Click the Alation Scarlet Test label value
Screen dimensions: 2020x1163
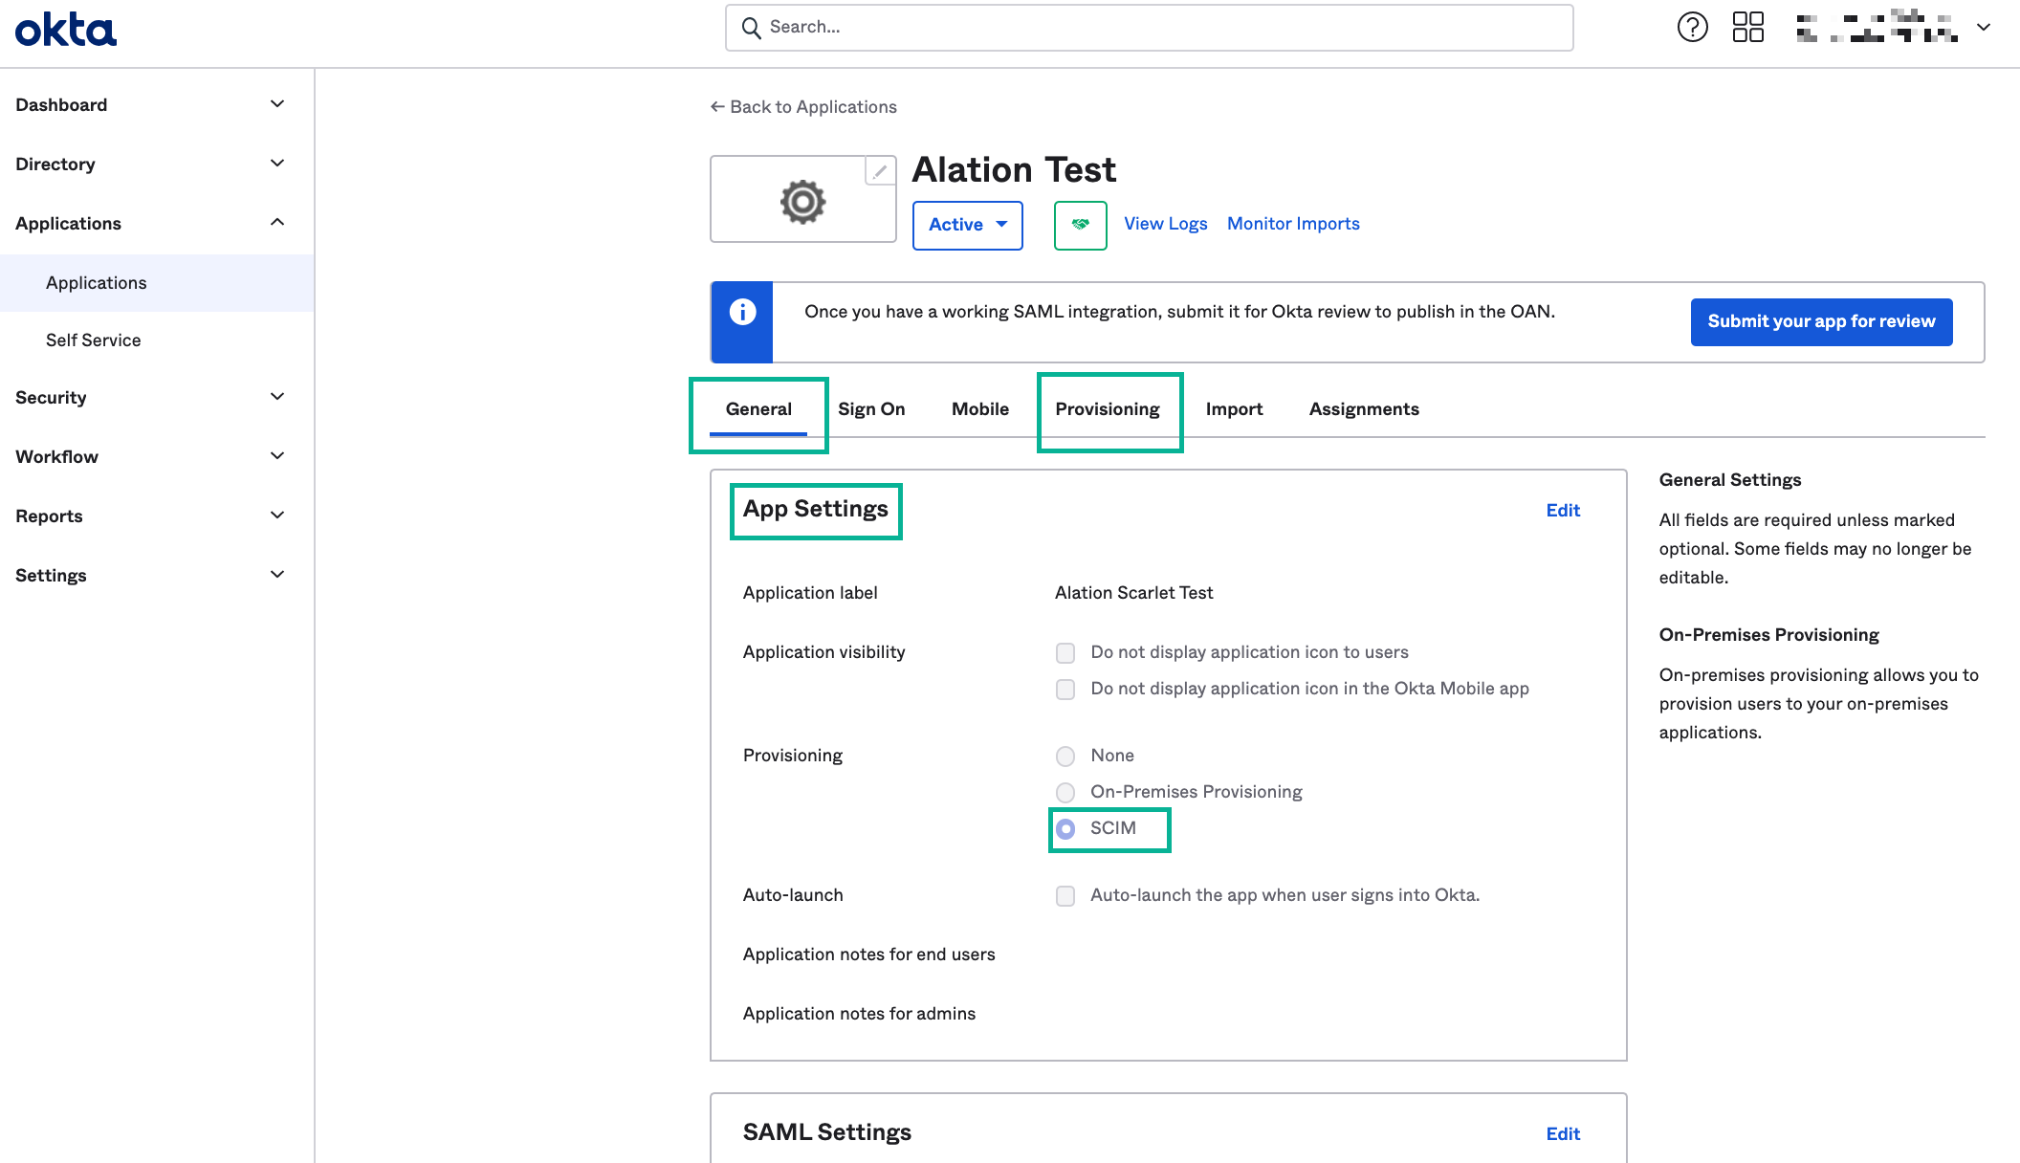click(x=1133, y=593)
